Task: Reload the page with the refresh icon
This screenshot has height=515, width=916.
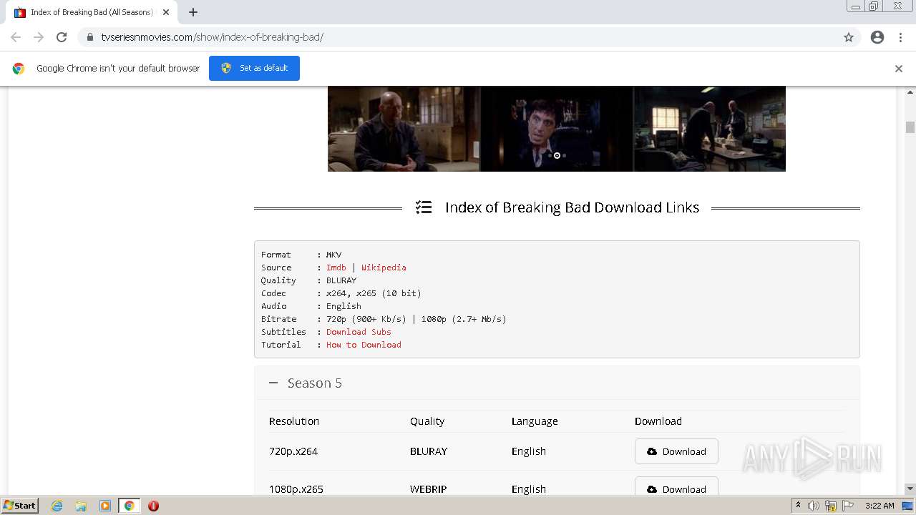Action: 62,37
